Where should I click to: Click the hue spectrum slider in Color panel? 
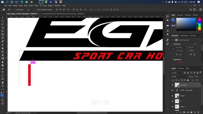(200, 24)
